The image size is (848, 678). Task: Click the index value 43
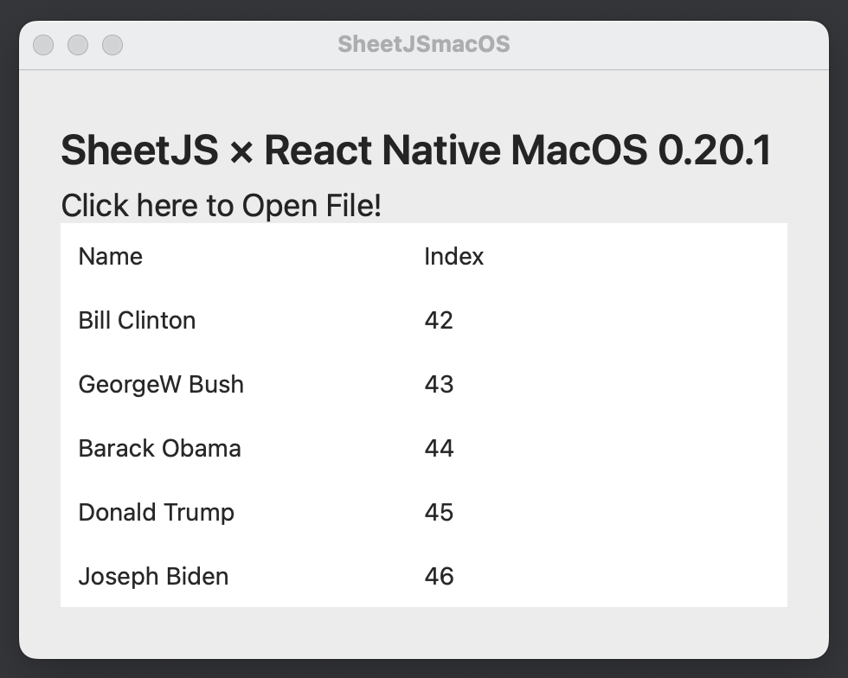(x=439, y=385)
